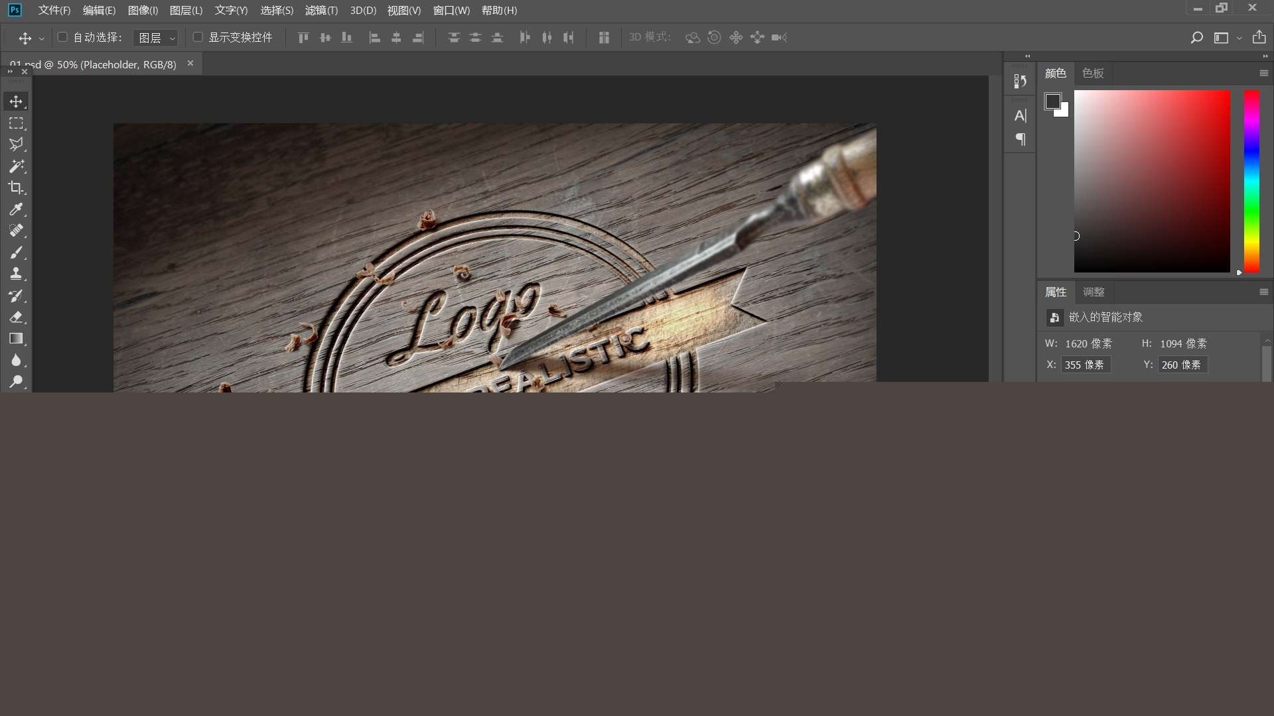Click align bottom edges icon
Image resolution: width=1274 pixels, height=716 pixels.
[x=346, y=38]
